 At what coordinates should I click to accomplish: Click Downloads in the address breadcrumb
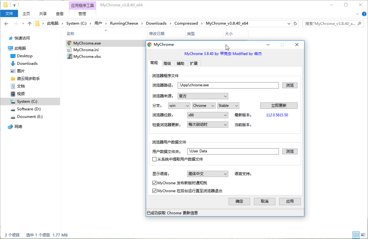pyautogui.click(x=156, y=24)
